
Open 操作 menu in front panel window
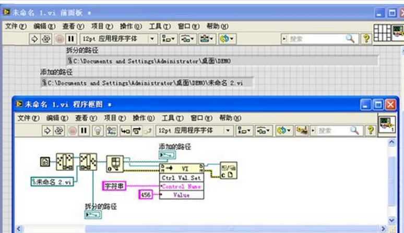click(130, 26)
